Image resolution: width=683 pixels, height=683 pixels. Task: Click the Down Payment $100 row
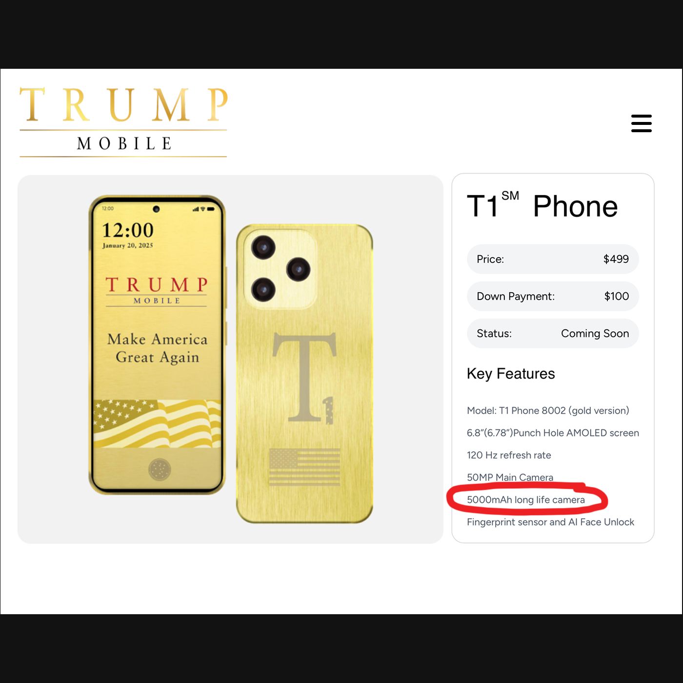click(x=553, y=296)
